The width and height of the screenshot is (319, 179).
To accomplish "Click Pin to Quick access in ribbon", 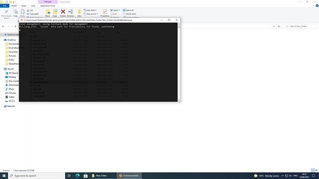I will pos(6,14).
